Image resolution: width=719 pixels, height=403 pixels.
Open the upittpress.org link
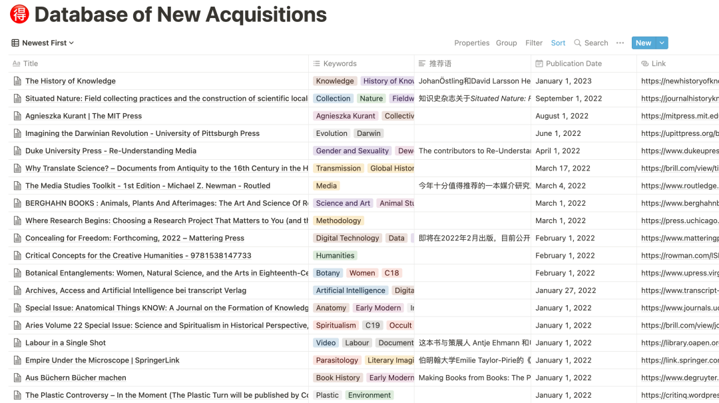680,133
